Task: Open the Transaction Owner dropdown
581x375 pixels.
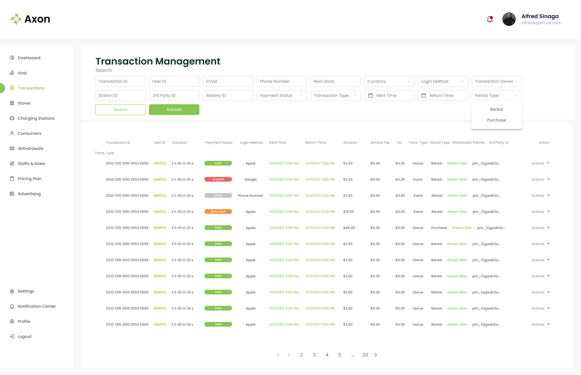Action: (497, 81)
